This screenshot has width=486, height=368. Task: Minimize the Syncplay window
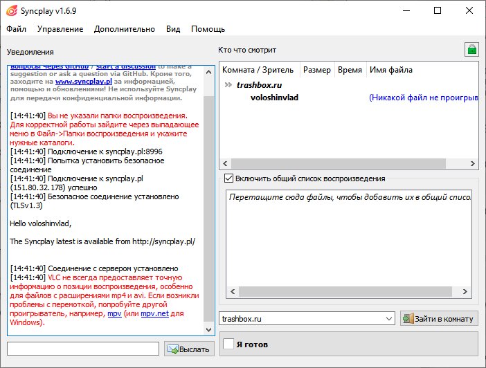pos(406,10)
